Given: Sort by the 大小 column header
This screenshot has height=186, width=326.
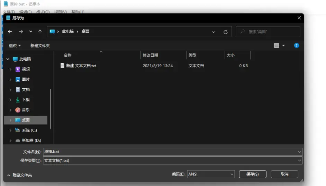Looking at the screenshot, I should [230, 55].
